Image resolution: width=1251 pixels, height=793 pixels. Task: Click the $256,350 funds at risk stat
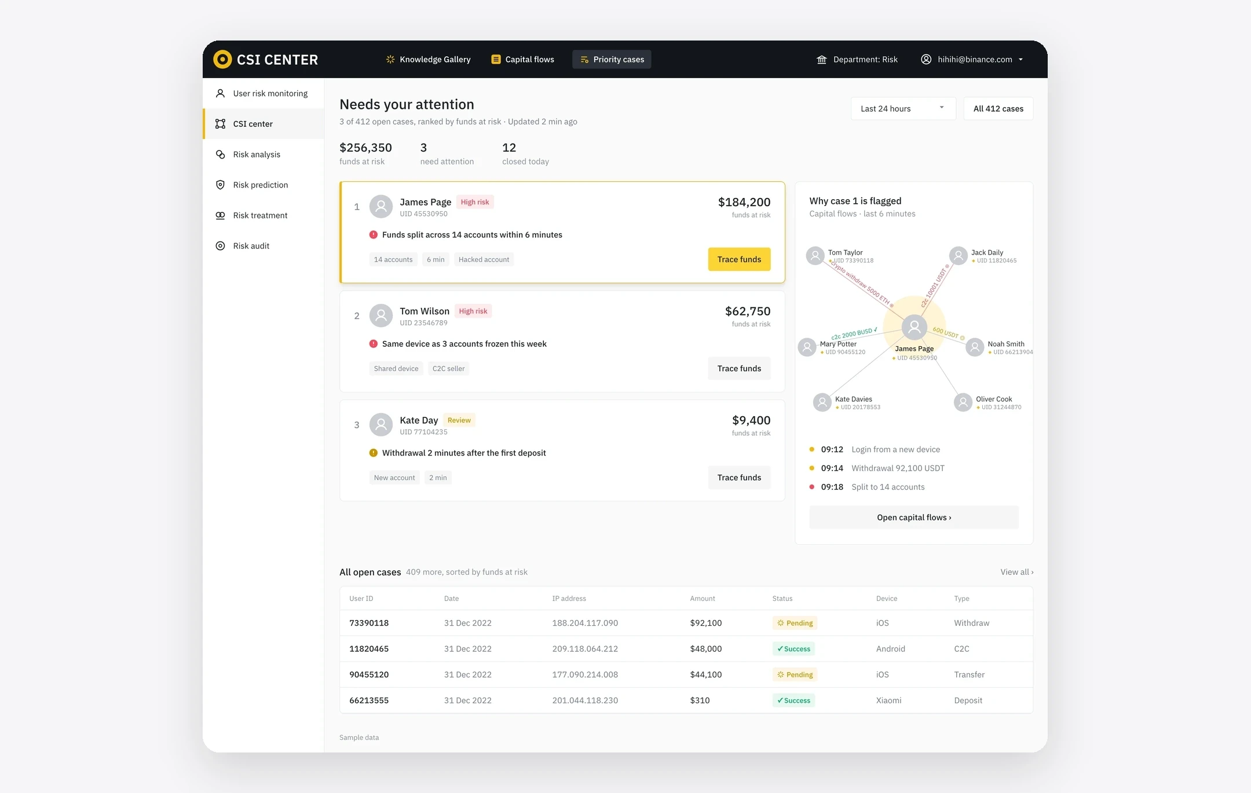365,153
